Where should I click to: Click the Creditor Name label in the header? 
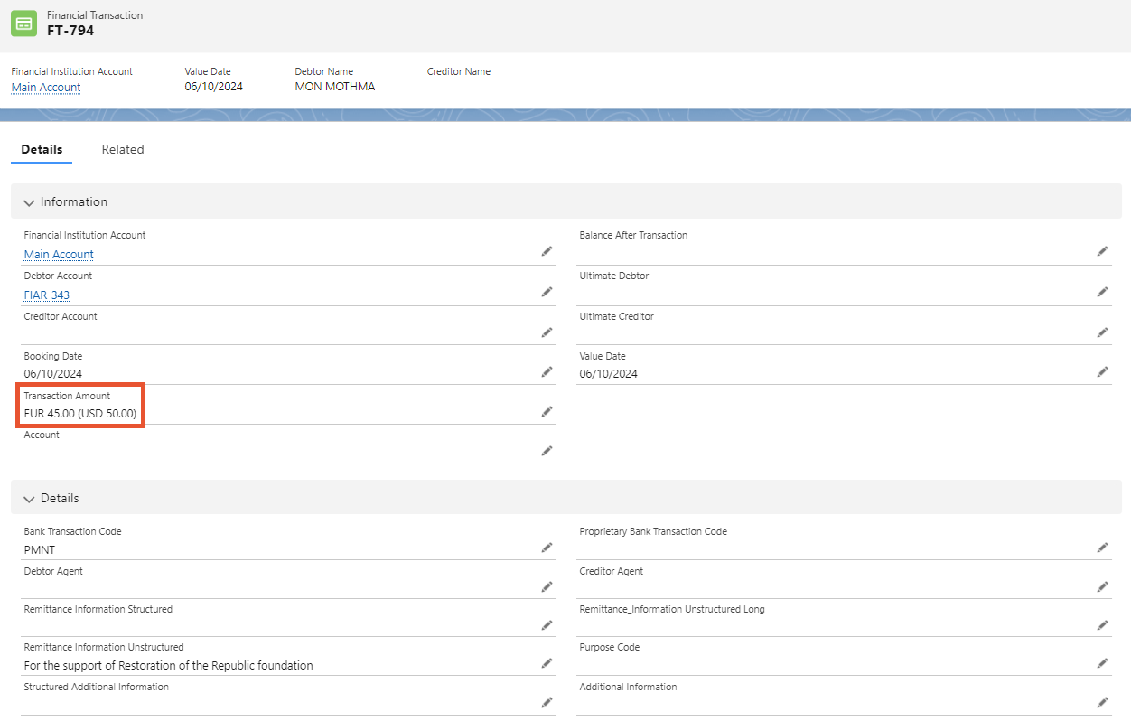(459, 71)
